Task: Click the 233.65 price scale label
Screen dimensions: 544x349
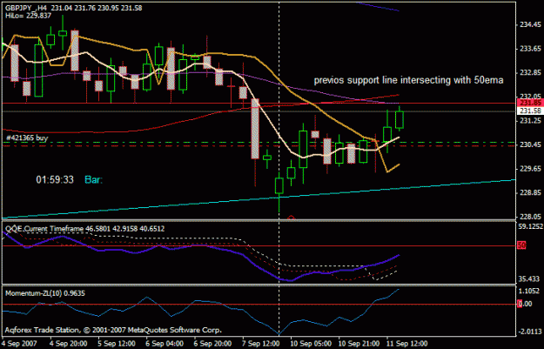Action: point(530,49)
